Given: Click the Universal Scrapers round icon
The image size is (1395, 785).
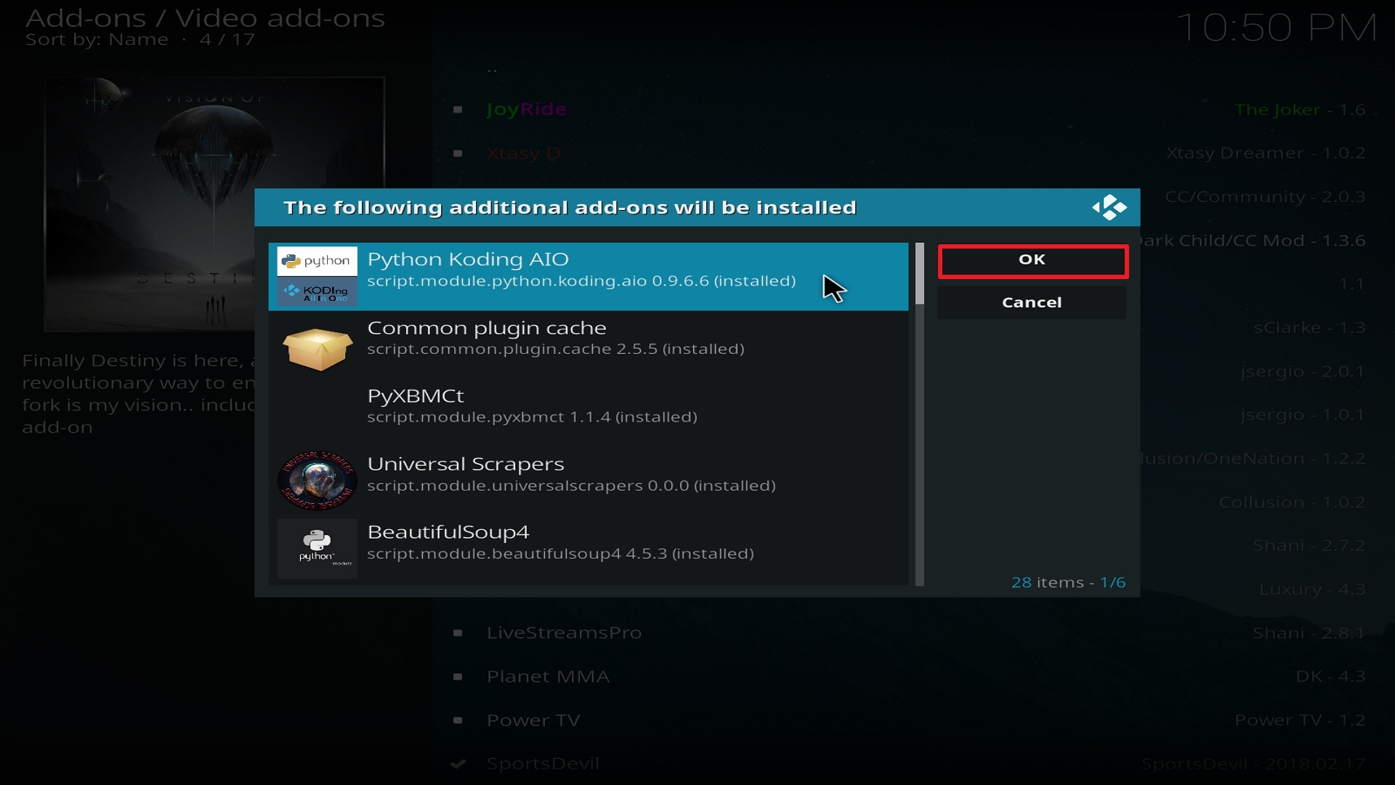Looking at the screenshot, I should 317,480.
